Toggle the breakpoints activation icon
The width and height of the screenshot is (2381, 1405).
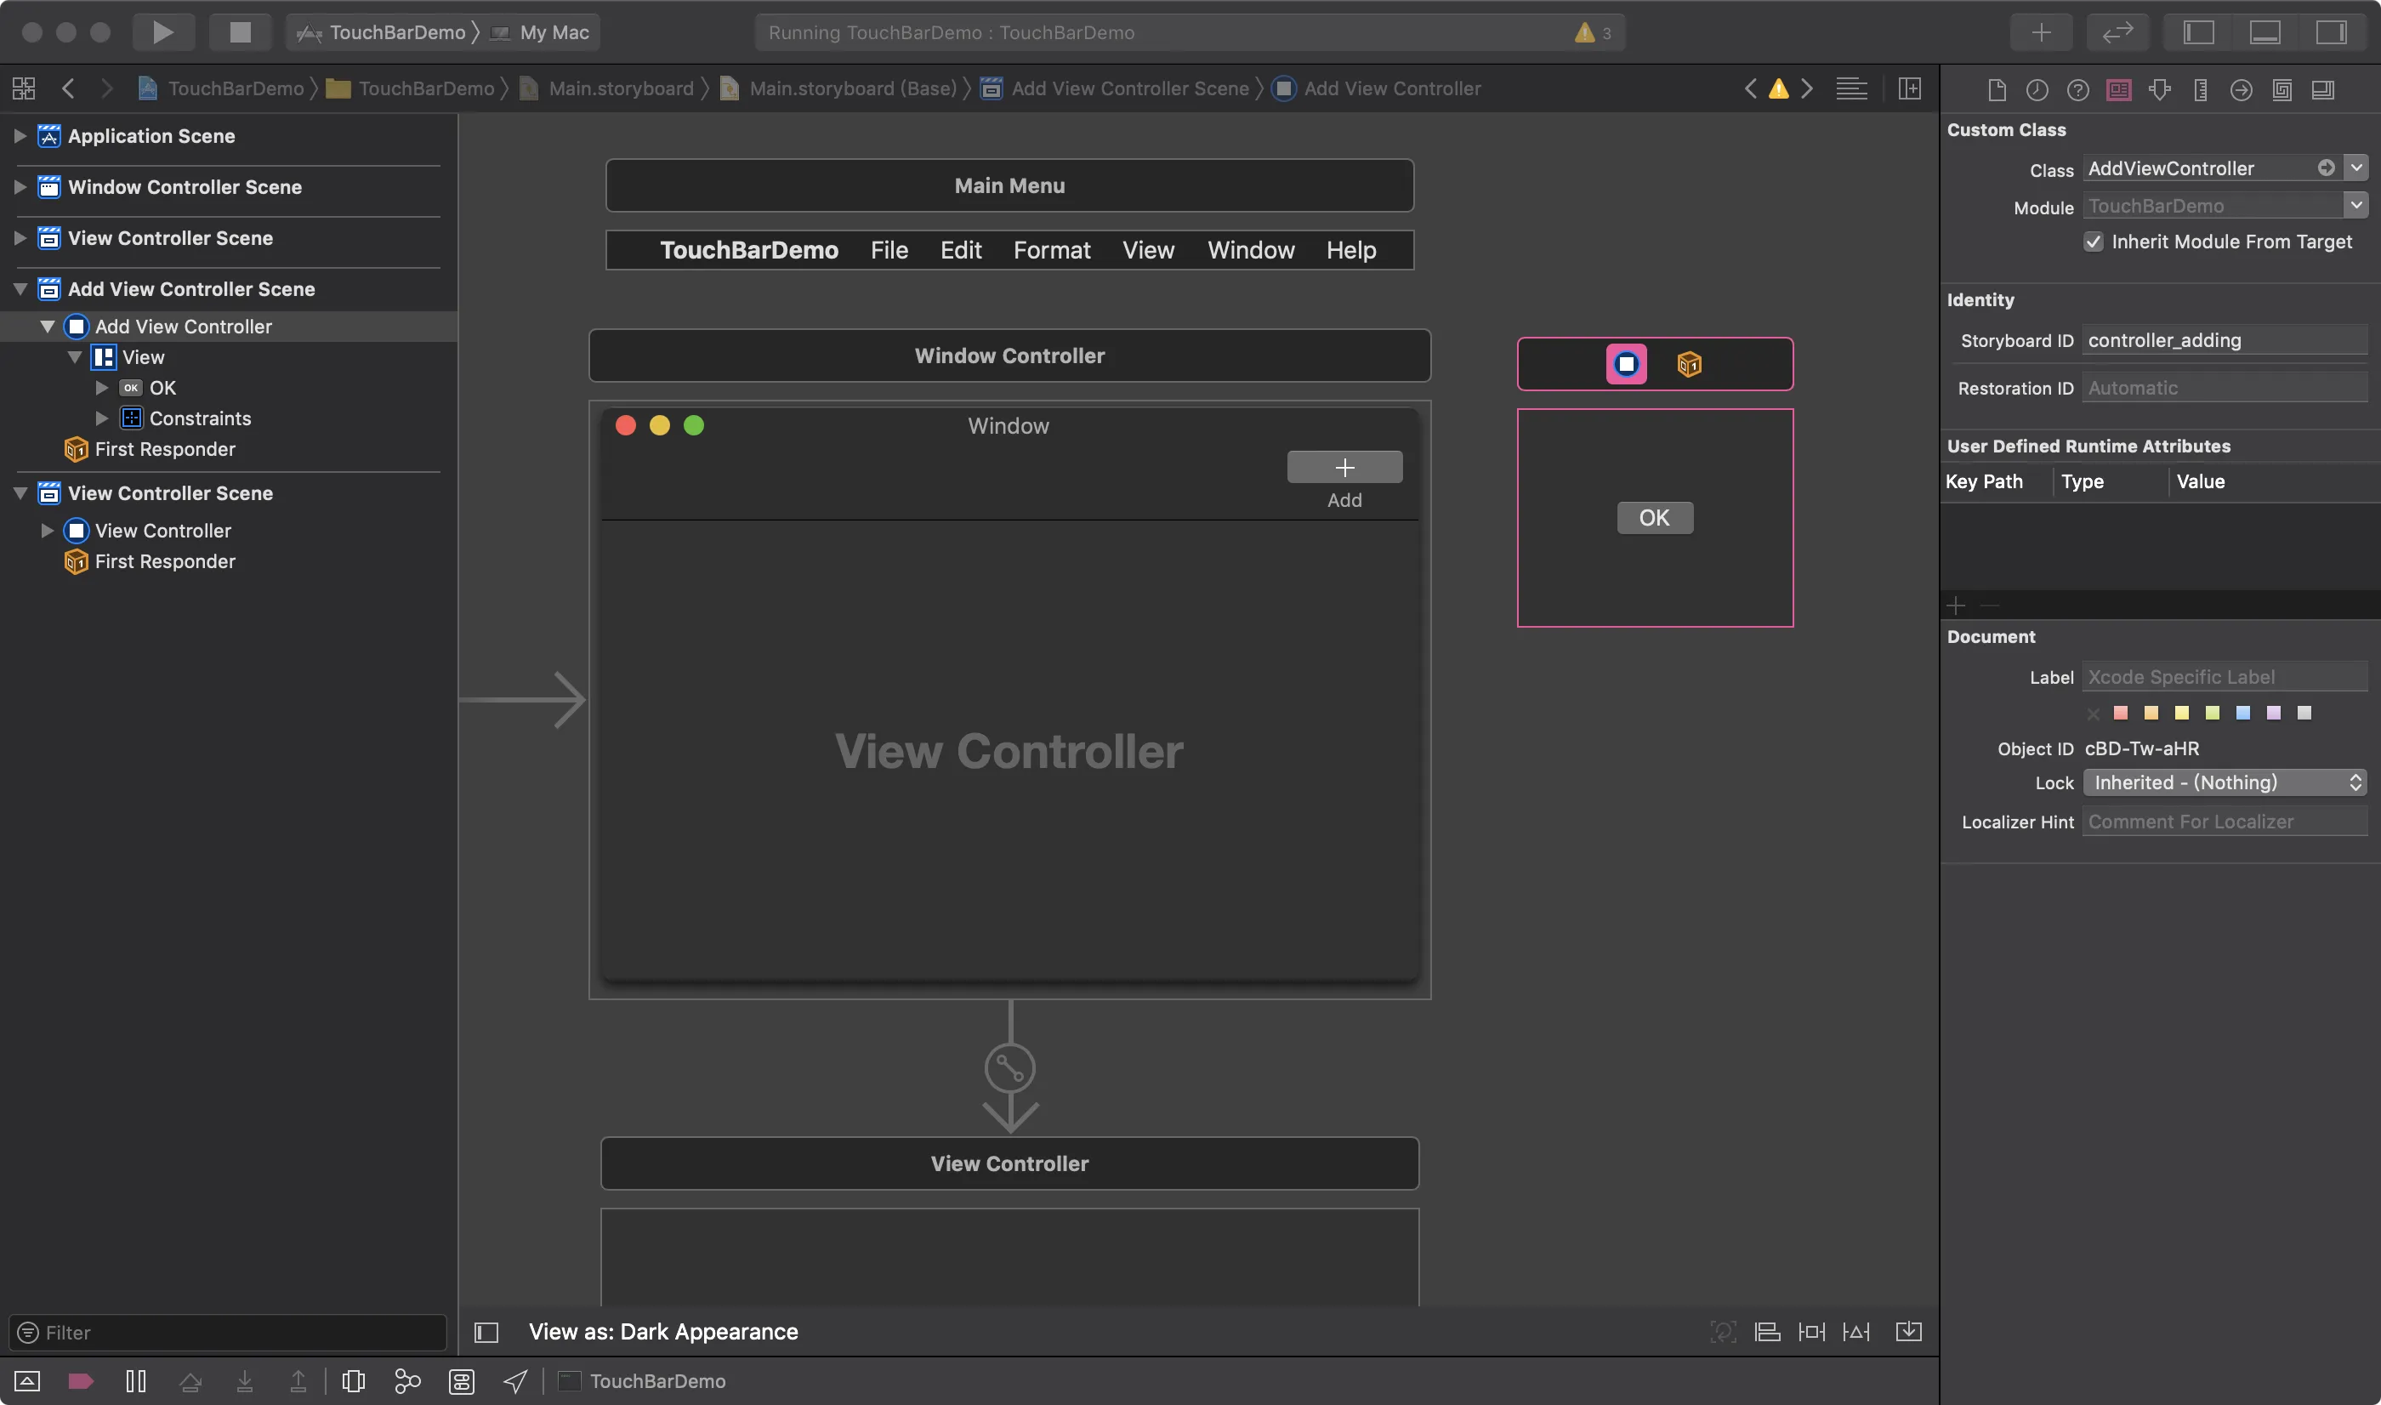[82, 1381]
